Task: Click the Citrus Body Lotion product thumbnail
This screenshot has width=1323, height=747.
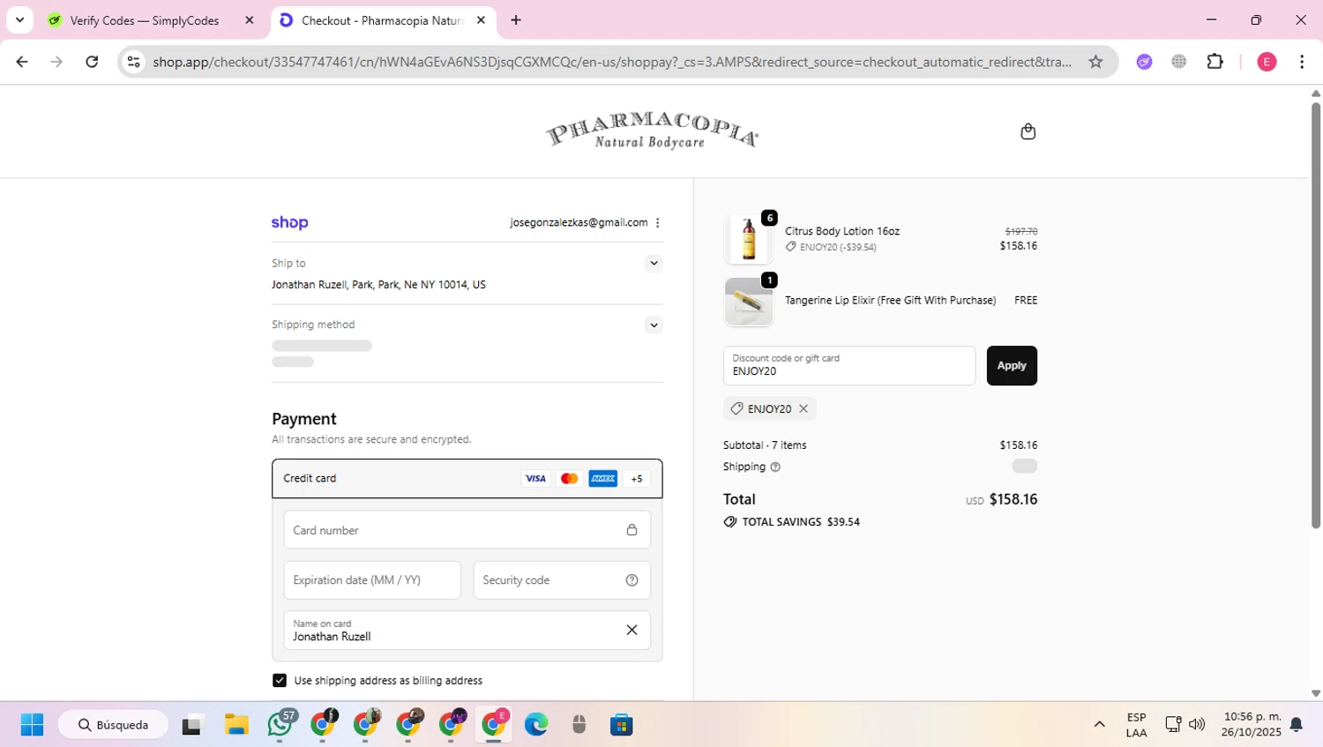Action: click(x=748, y=239)
